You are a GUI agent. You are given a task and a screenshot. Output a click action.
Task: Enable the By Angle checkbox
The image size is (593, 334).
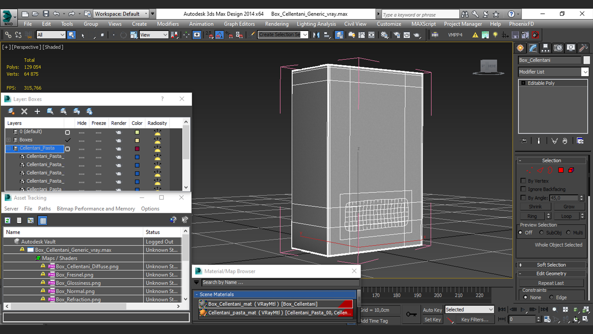(x=523, y=198)
